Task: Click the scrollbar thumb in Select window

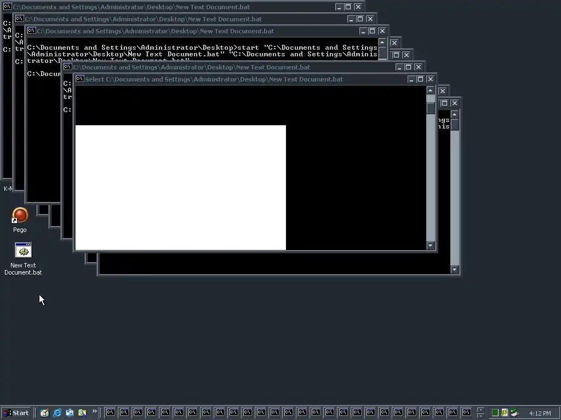Action: point(431,108)
